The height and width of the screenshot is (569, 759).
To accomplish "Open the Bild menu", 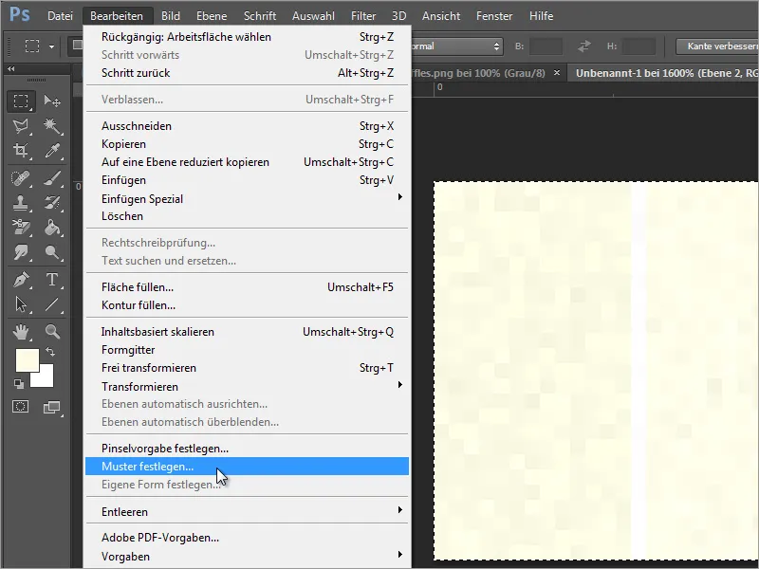I will [171, 16].
